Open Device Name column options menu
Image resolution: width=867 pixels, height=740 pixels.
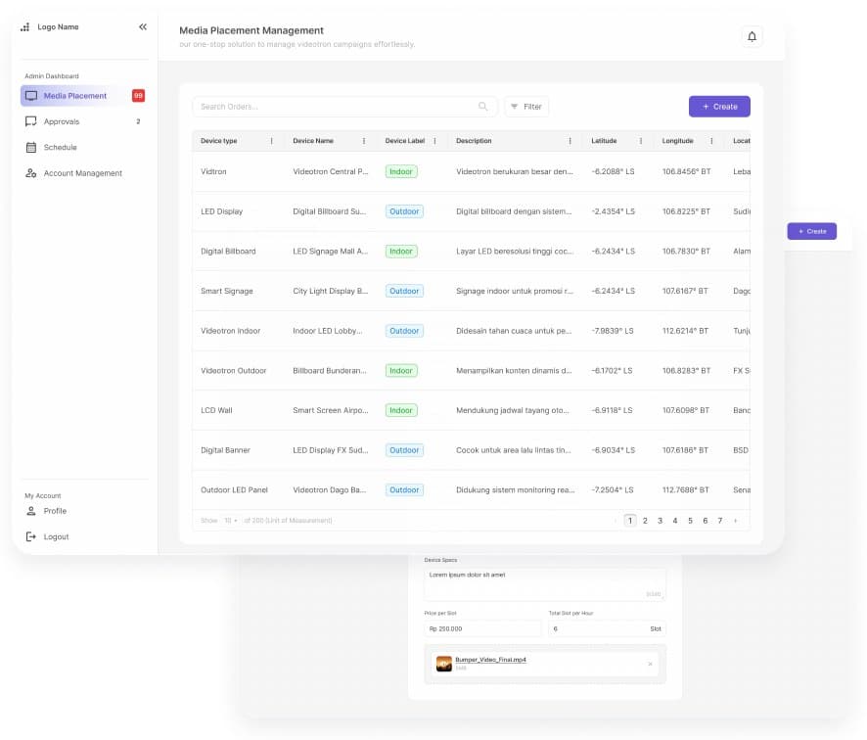click(364, 141)
